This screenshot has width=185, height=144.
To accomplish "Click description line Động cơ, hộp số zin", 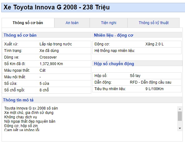I will [x=21, y=126].
